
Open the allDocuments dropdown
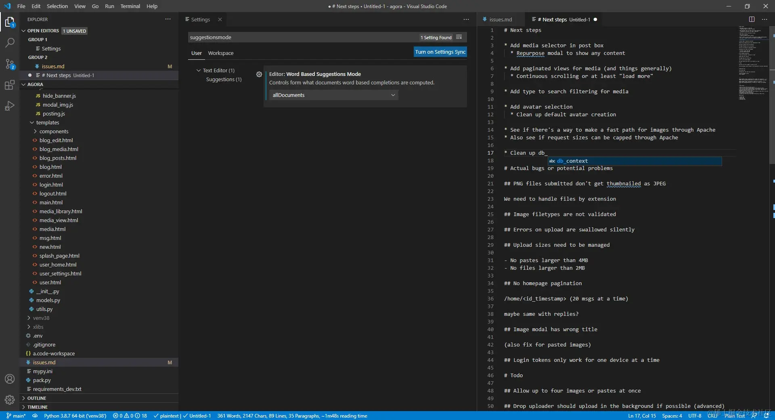click(333, 95)
